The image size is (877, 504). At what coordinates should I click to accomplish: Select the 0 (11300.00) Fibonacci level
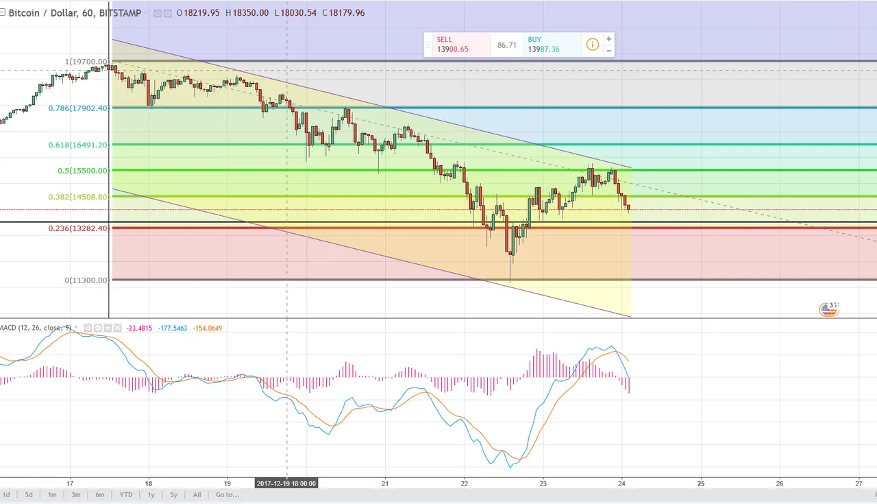87,280
